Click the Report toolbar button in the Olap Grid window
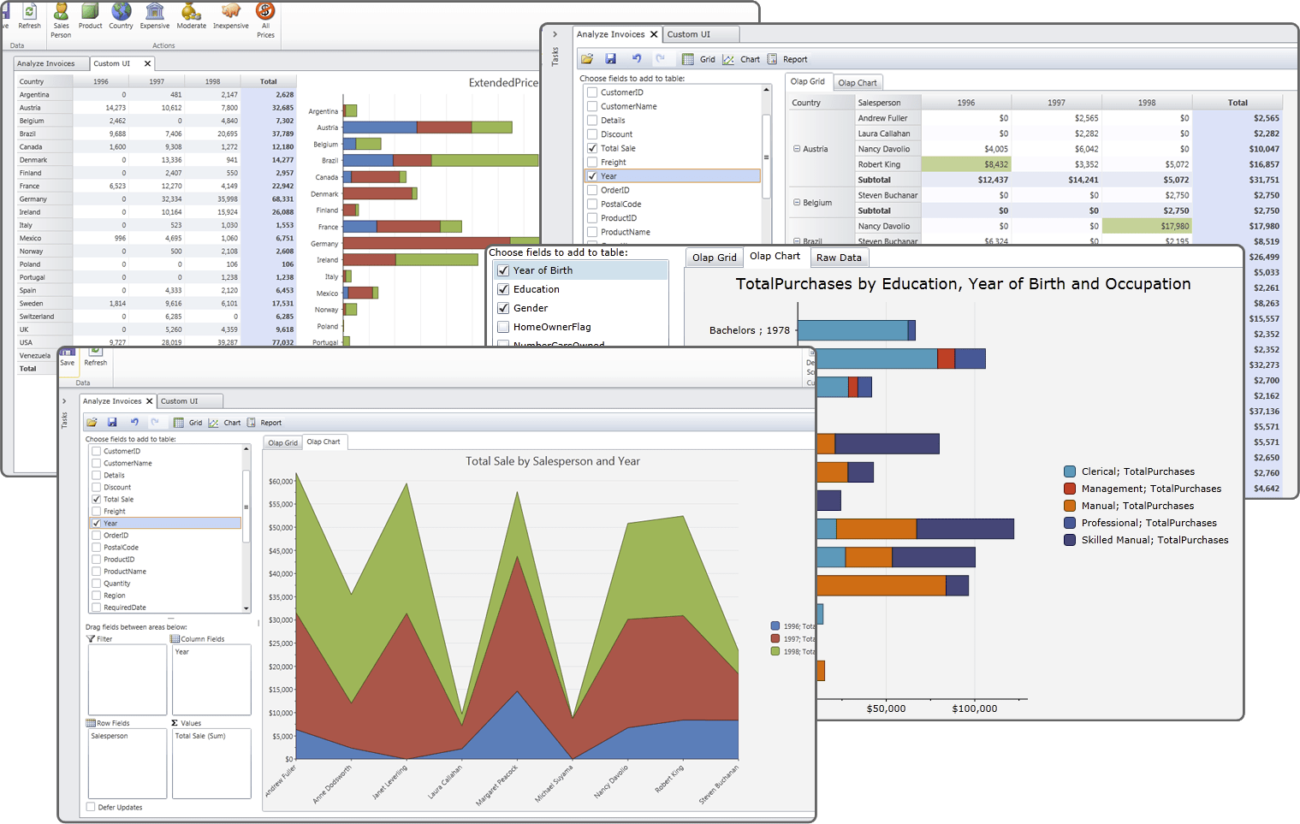 (787, 59)
